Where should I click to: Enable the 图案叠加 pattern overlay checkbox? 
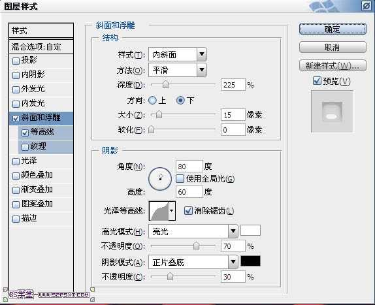[x=16, y=204]
